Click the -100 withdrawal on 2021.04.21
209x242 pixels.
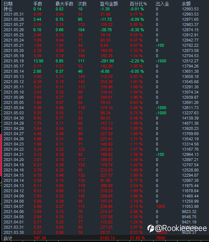click(160, 155)
